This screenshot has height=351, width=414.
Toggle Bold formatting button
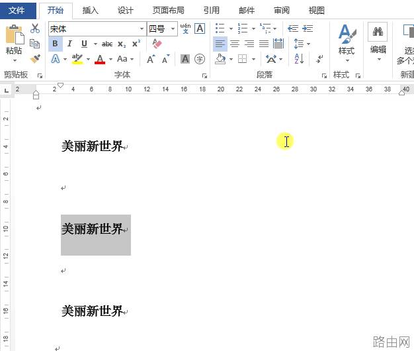(x=55, y=44)
